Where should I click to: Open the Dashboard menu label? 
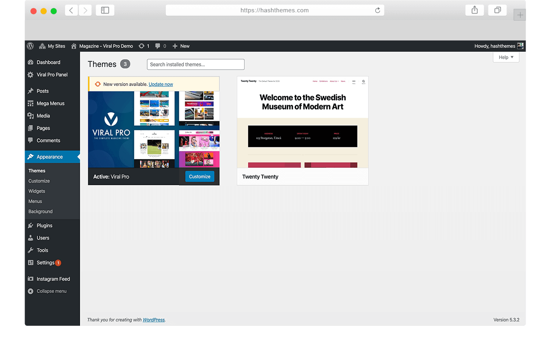(x=48, y=62)
